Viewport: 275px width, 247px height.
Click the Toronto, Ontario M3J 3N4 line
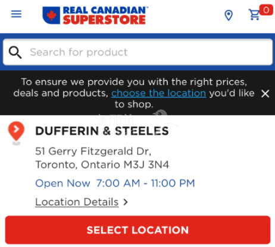point(102,164)
